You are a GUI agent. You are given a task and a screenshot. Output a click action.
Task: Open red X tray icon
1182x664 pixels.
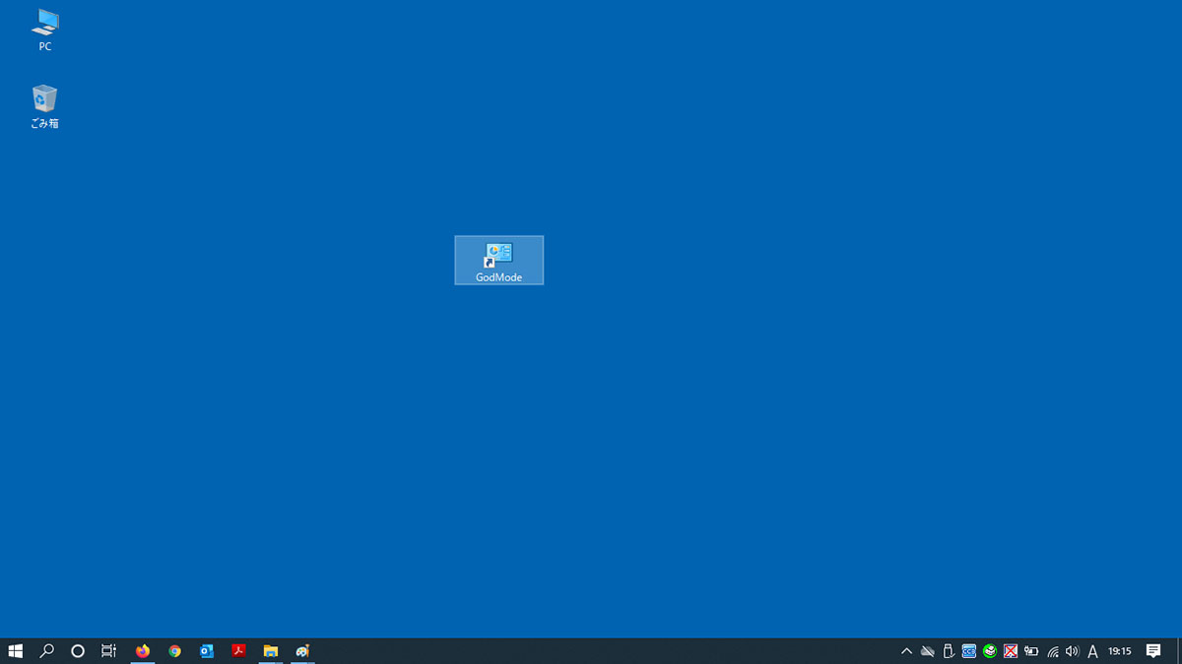[x=1011, y=651]
